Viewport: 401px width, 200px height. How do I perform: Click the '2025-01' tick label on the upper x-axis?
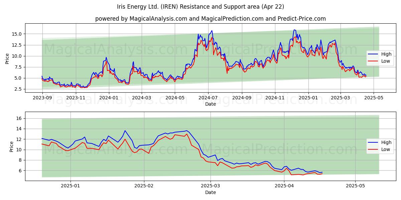308,98
